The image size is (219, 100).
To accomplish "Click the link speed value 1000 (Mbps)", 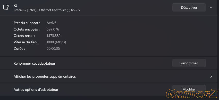I will pyautogui.click(x=56, y=42).
